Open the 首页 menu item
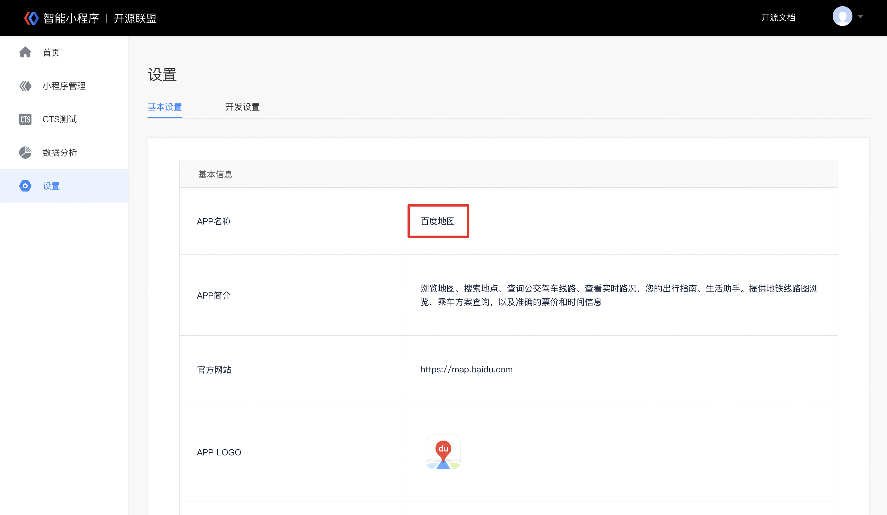Image resolution: width=887 pixels, height=515 pixels. pyautogui.click(x=64, y=52)
